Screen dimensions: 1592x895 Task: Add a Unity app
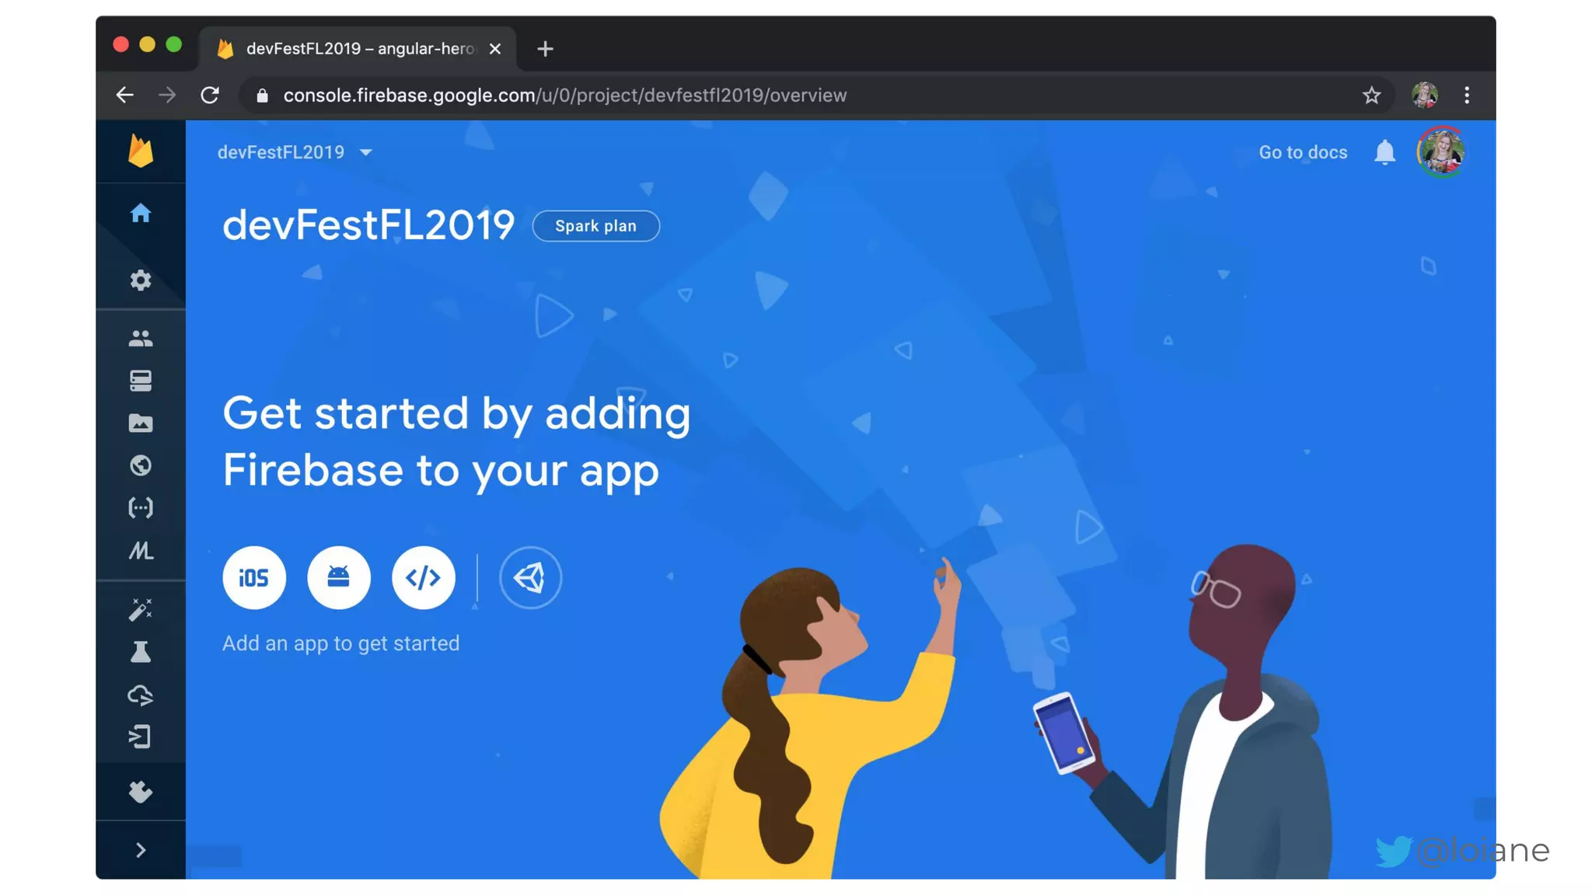pyautogui.click(x=530, y=577)
